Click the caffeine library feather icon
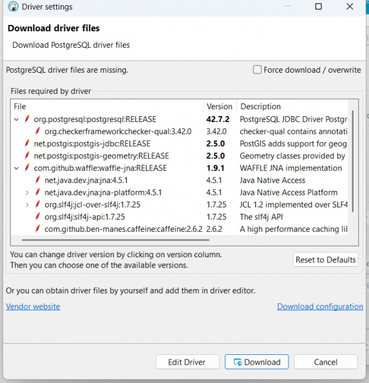This screenshot has width=369, height=383. [38, 229]
